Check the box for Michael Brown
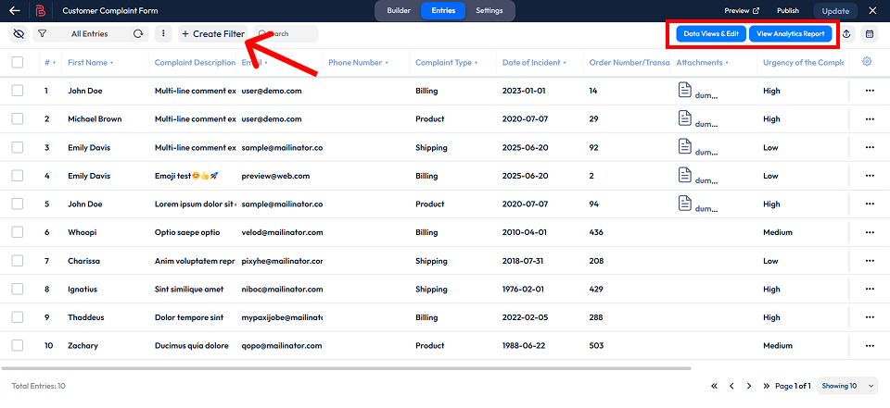Image resolution: width=890 pixels, height=408 pixels. pos(18,119)
